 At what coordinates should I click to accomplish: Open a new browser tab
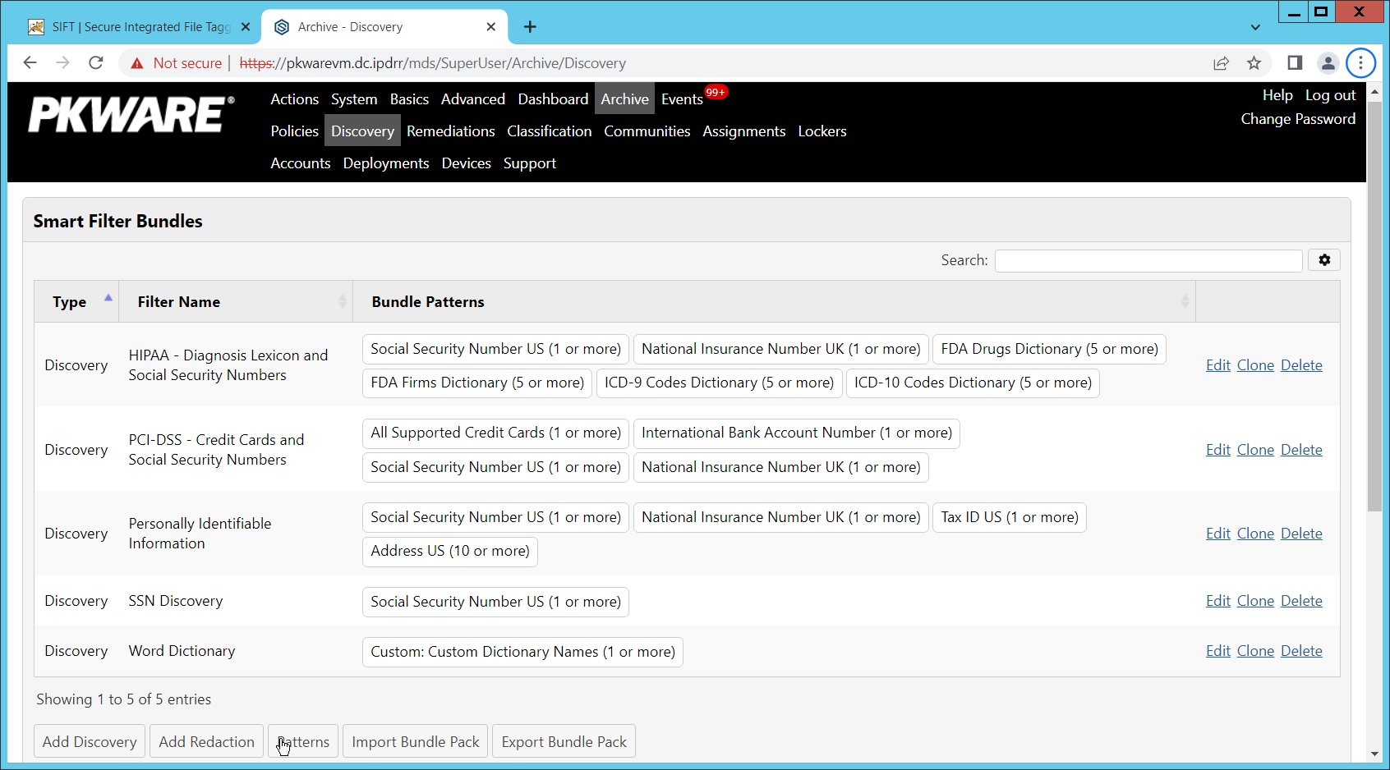pos(530,27)
